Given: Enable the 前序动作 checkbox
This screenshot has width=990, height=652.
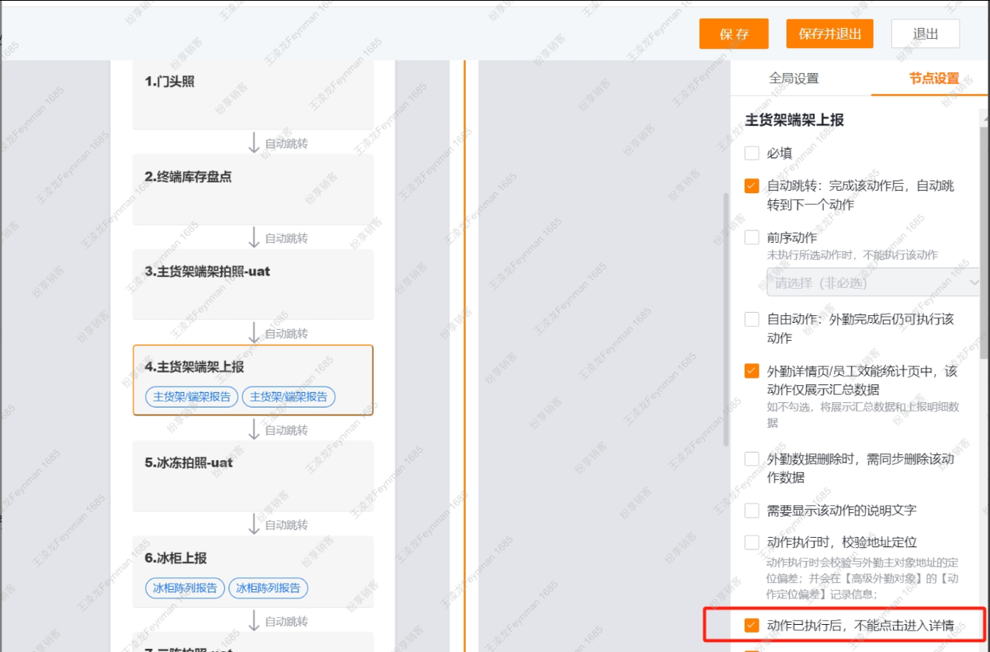Looking at the screenshot, I should (x=751, y=238).
